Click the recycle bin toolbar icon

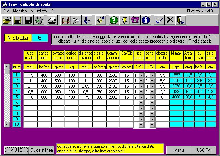tap(38, 20)
